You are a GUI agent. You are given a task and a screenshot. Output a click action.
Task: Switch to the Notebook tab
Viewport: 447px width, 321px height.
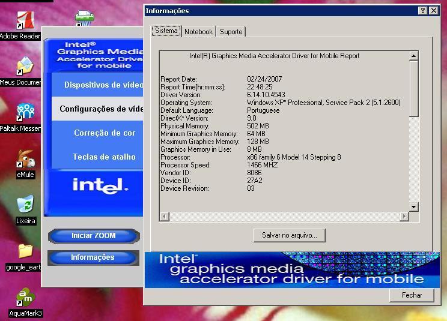tap(198, 32)
